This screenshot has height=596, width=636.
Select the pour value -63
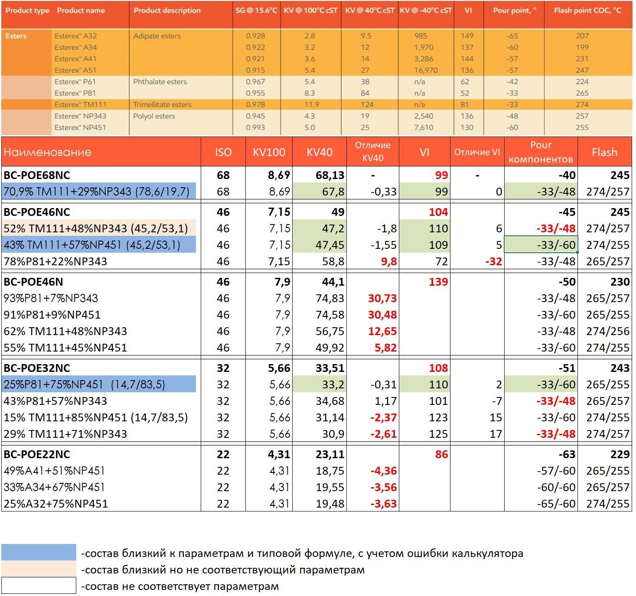[567, 454]
